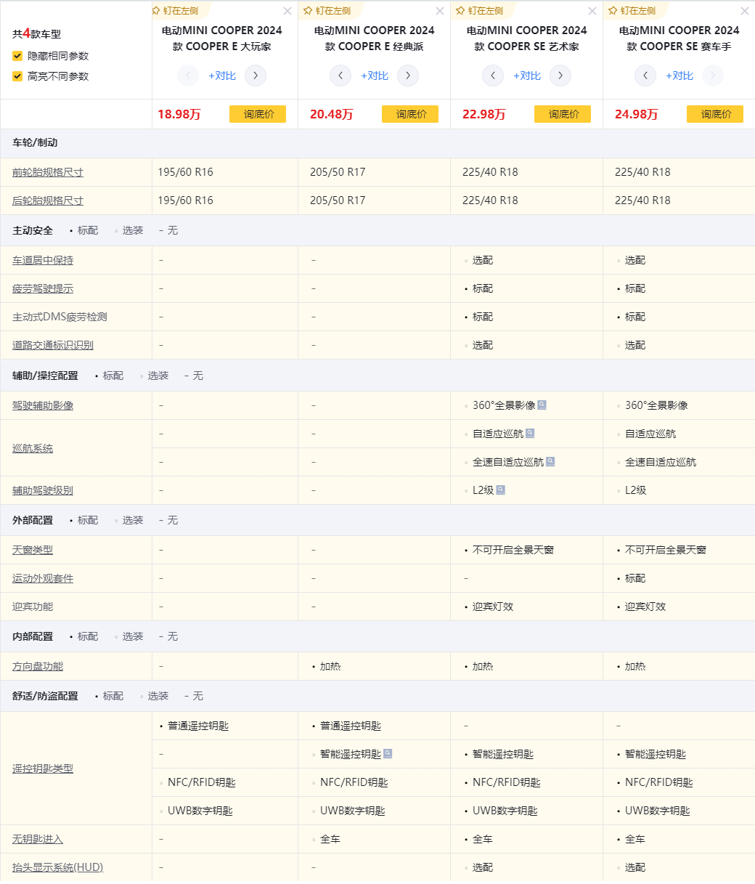Viewport: 755px width, 884px height.
Task: Add COOPER SE 赛车手 to +对比
Action: coord(679,76)
